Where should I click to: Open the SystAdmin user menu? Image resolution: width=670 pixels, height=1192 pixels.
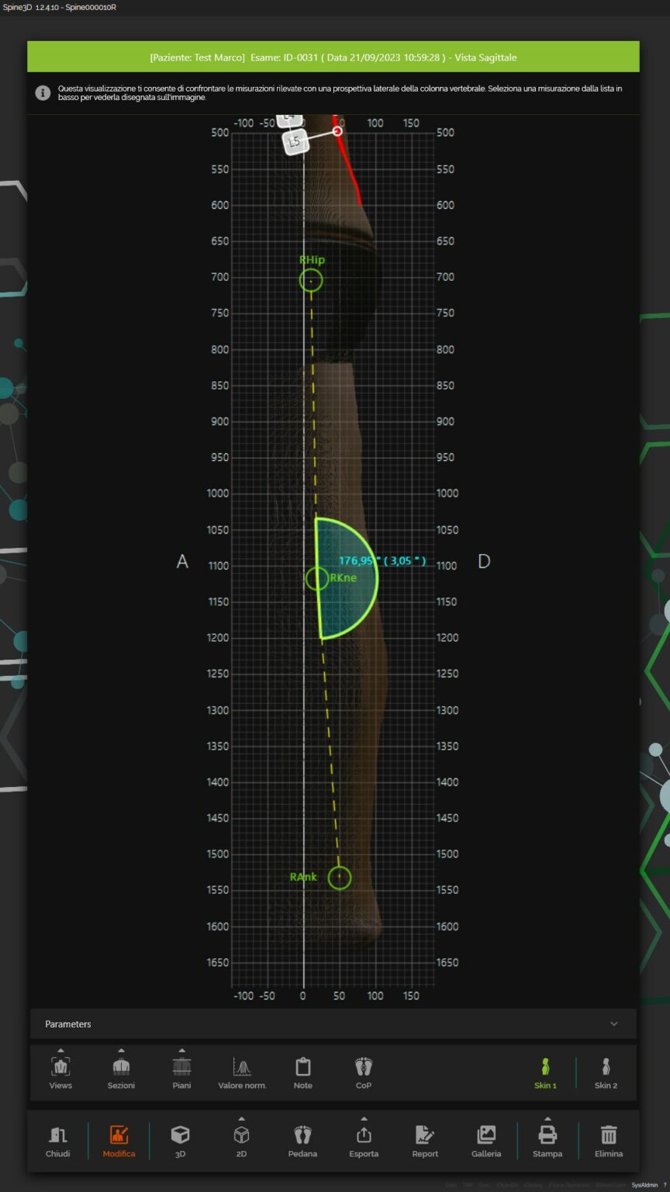645,1185
